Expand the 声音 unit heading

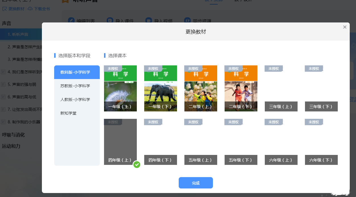[x=7, y=24]
